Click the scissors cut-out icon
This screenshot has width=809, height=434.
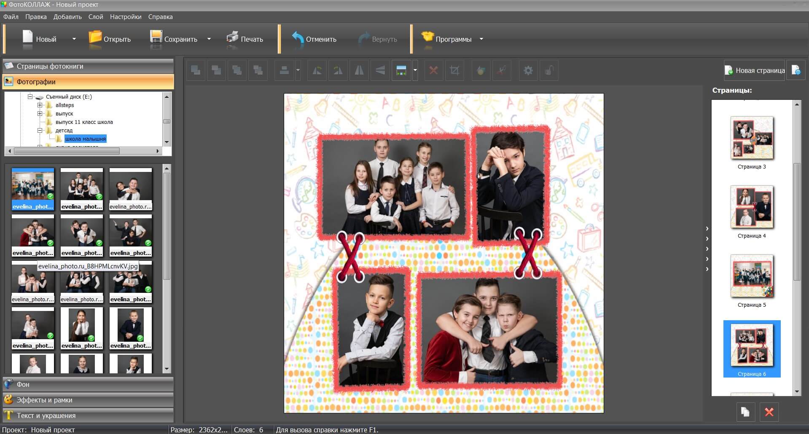pos(502,70)
